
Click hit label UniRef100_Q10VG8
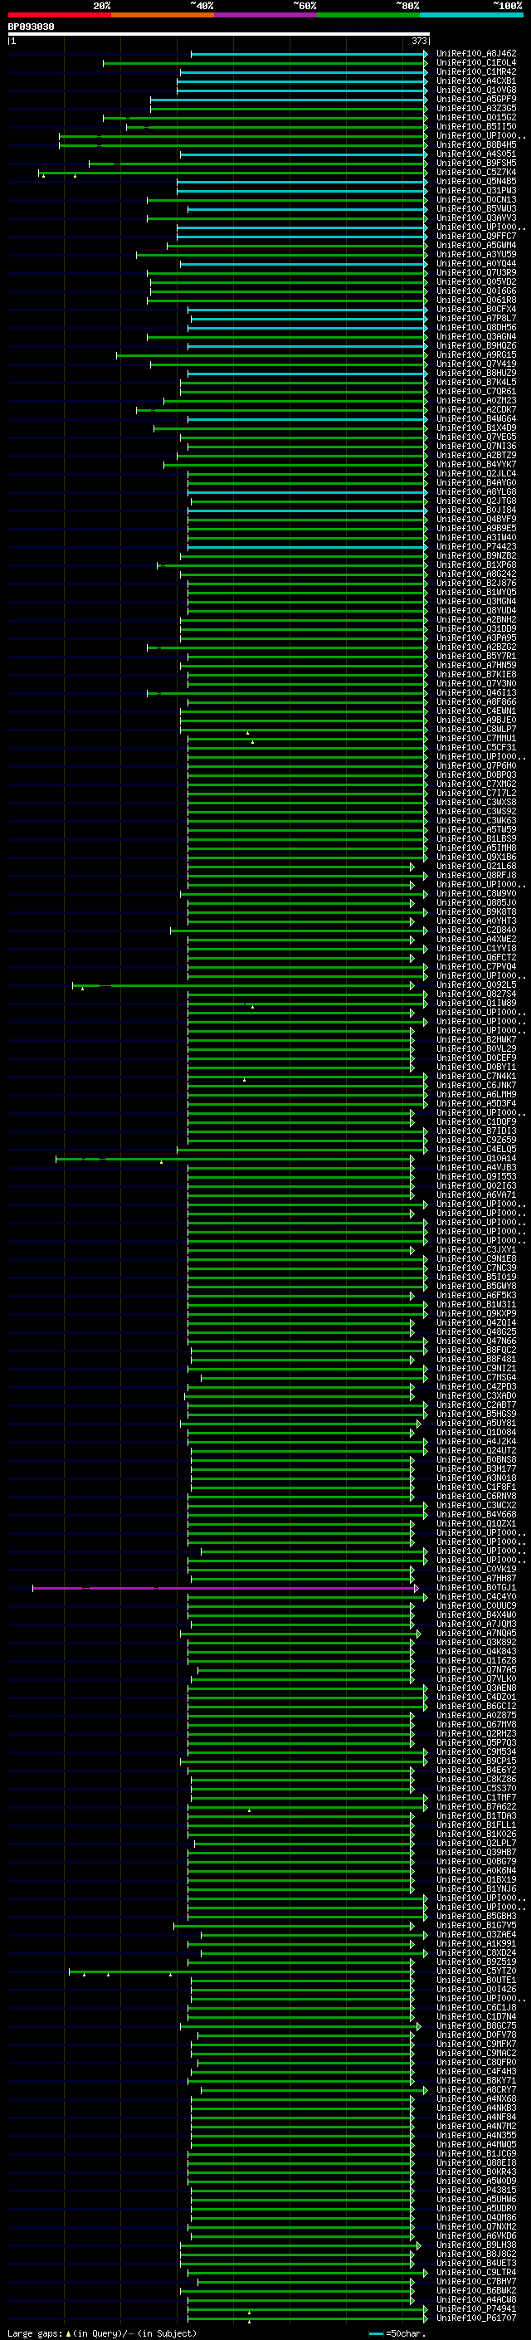pyautogui.click(x=476, y=90)
